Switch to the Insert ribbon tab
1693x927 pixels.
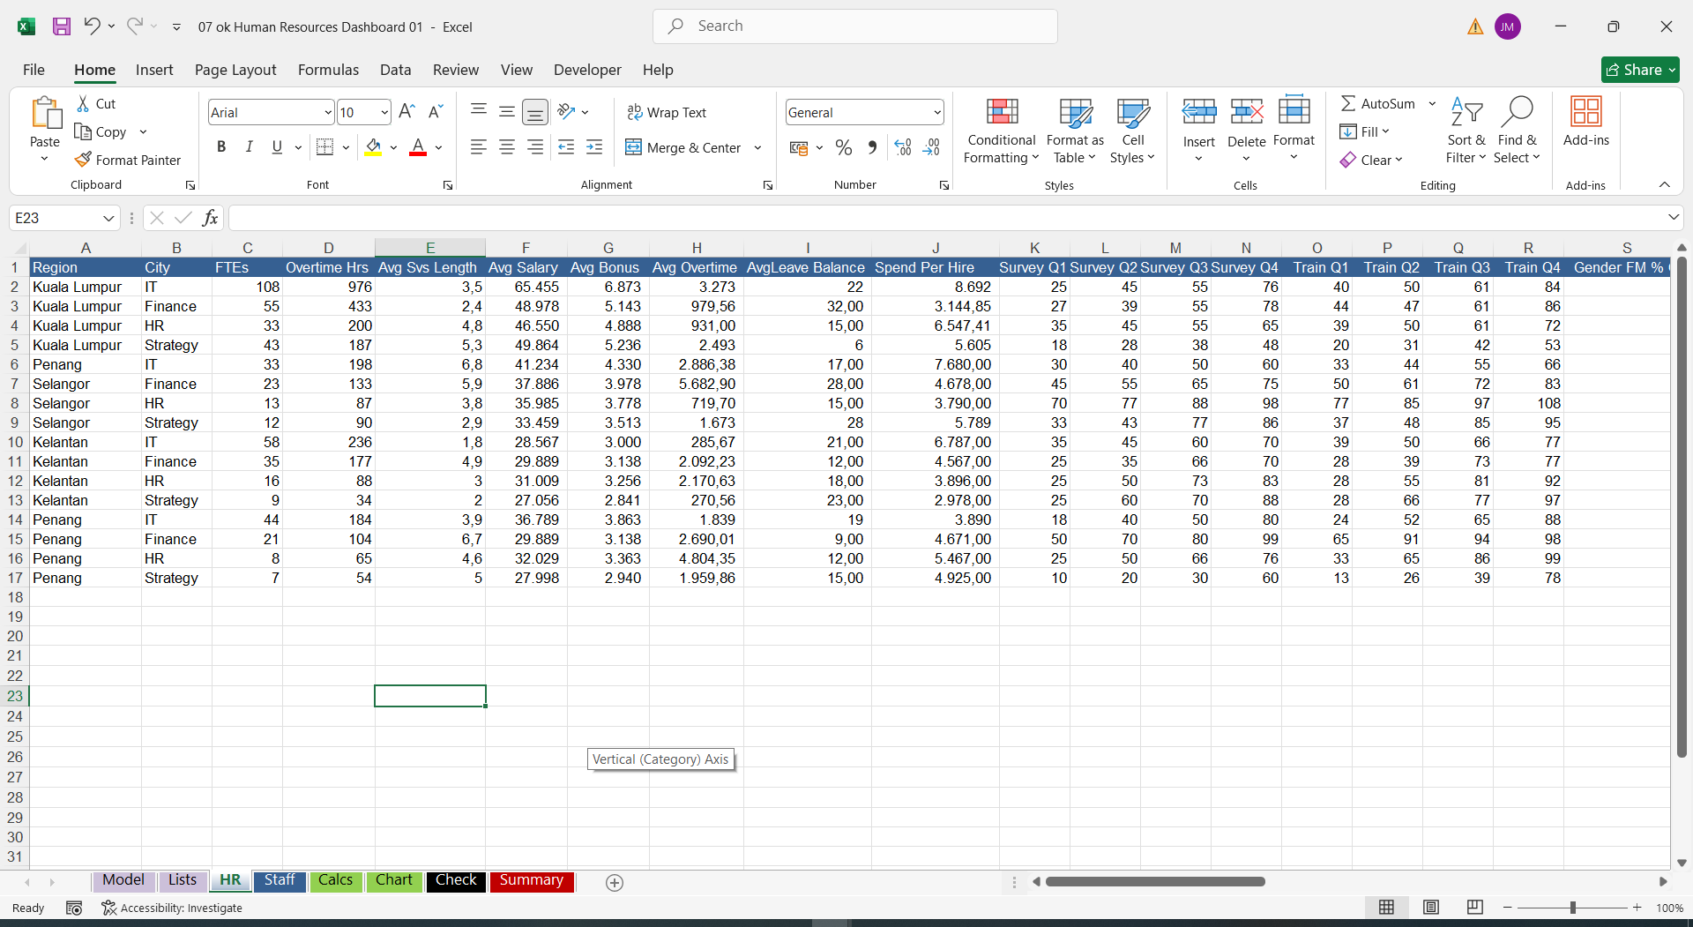click(x=154, y=70)
